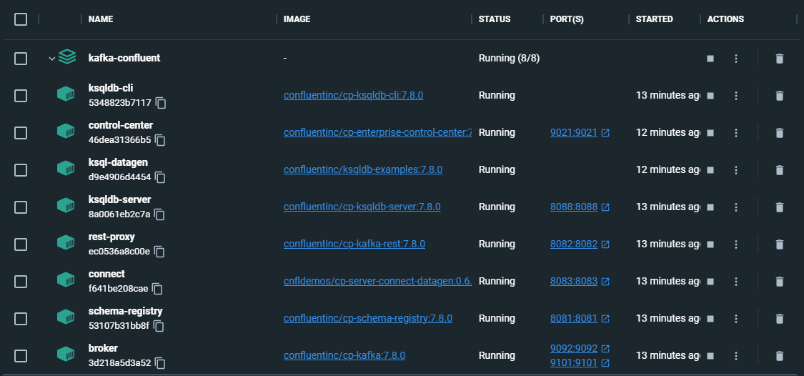804x376 pixels.
Task: Delete the broker container
Action: pos(780,355)
